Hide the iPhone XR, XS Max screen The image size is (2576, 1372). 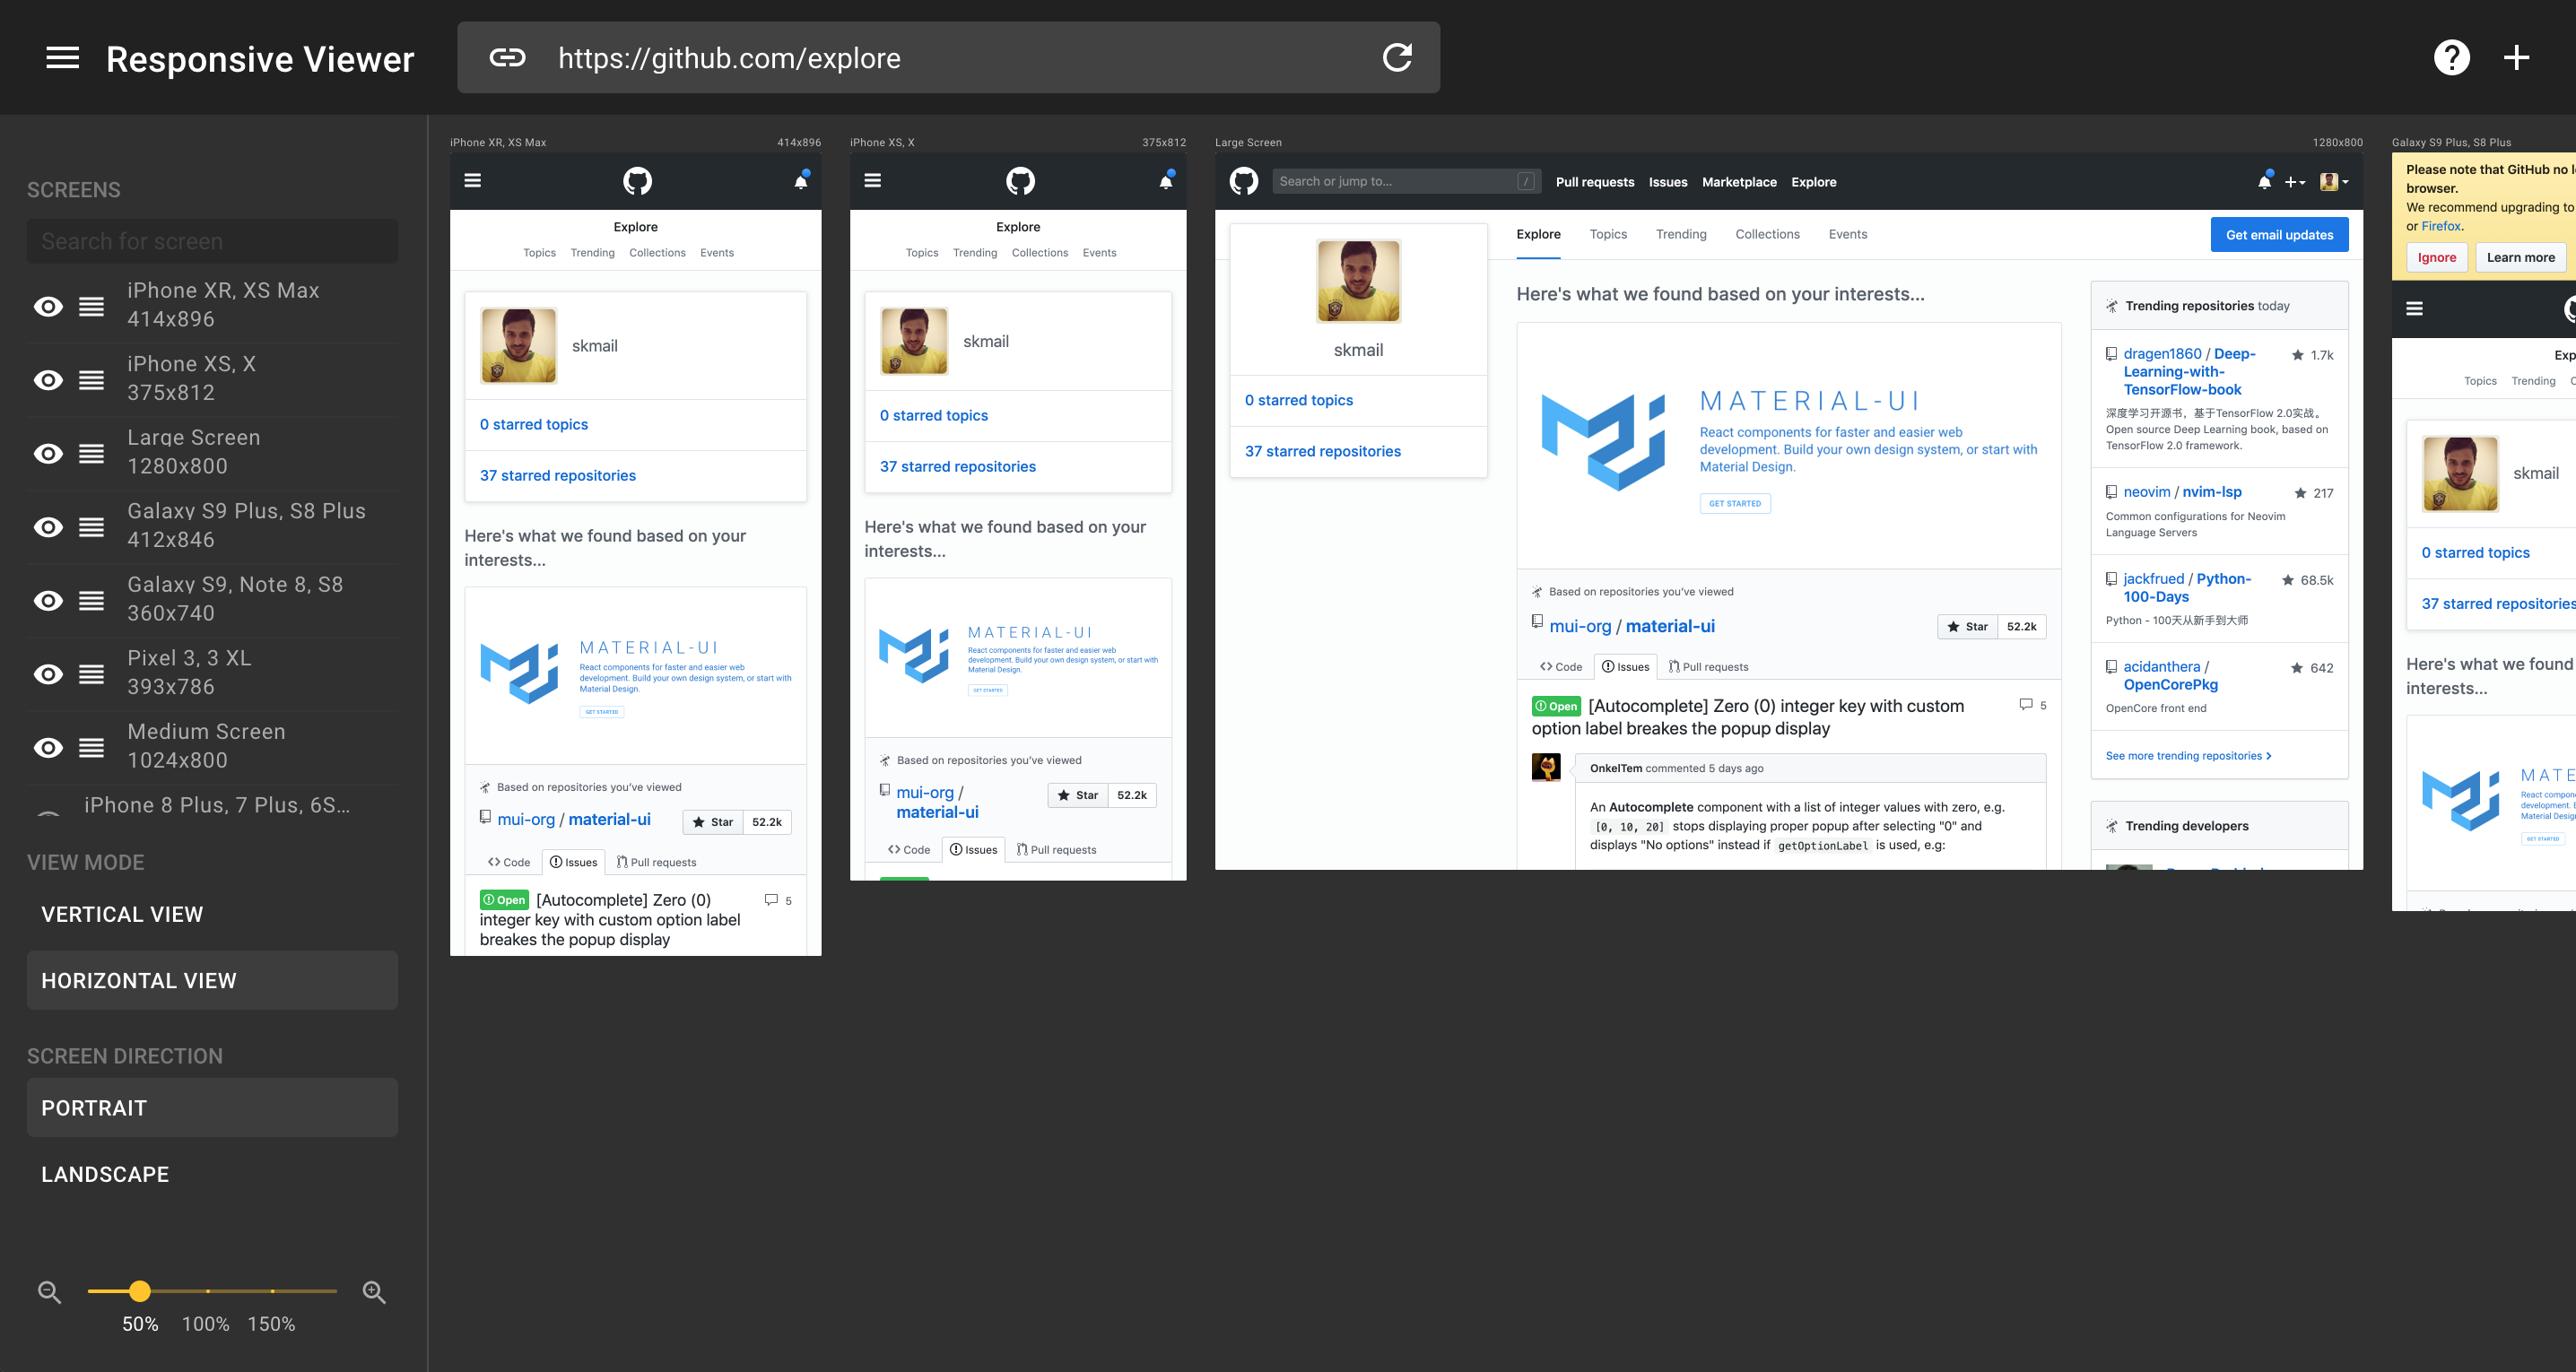(48, 306)
